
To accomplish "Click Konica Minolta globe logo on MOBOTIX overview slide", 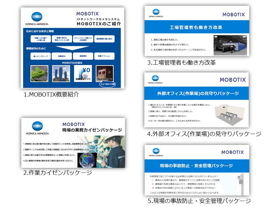I will (x=37, y=17).
